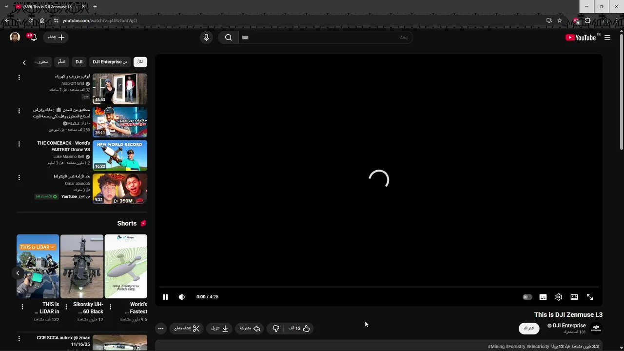
Task: Open the #Forestry hashtag link
Action: coord(516,347)
